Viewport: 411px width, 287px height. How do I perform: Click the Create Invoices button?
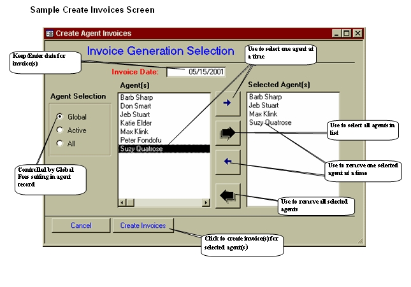(x=143, y=225)
